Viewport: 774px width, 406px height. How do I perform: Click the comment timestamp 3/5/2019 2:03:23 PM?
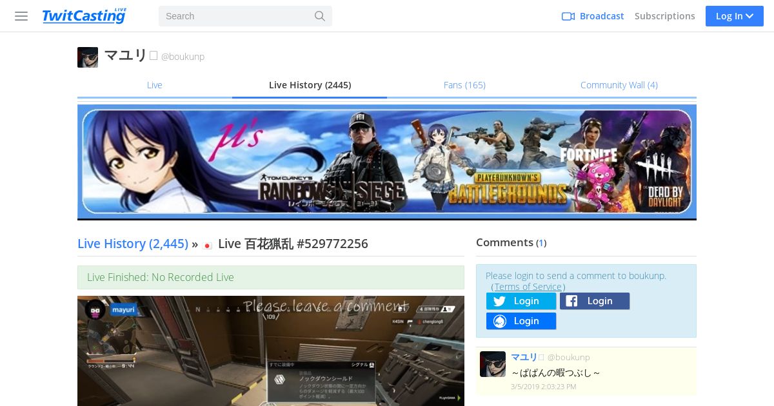(544, 387)
